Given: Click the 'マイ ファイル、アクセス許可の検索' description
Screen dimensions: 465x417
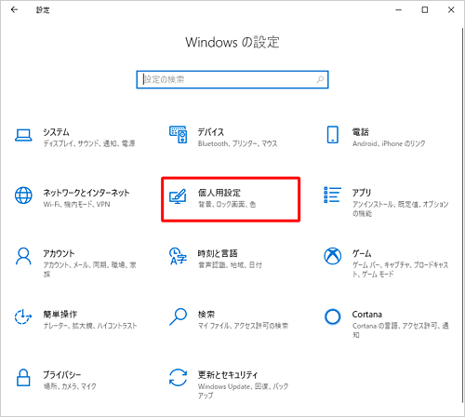Looking at the screenshot, I should [x=243, y=326].
